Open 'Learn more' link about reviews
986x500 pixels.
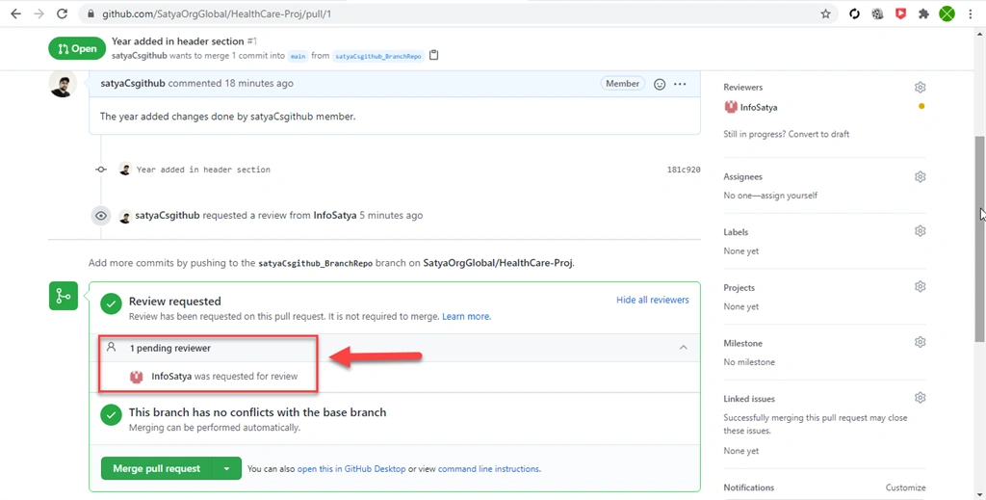[x=466, y=316]
